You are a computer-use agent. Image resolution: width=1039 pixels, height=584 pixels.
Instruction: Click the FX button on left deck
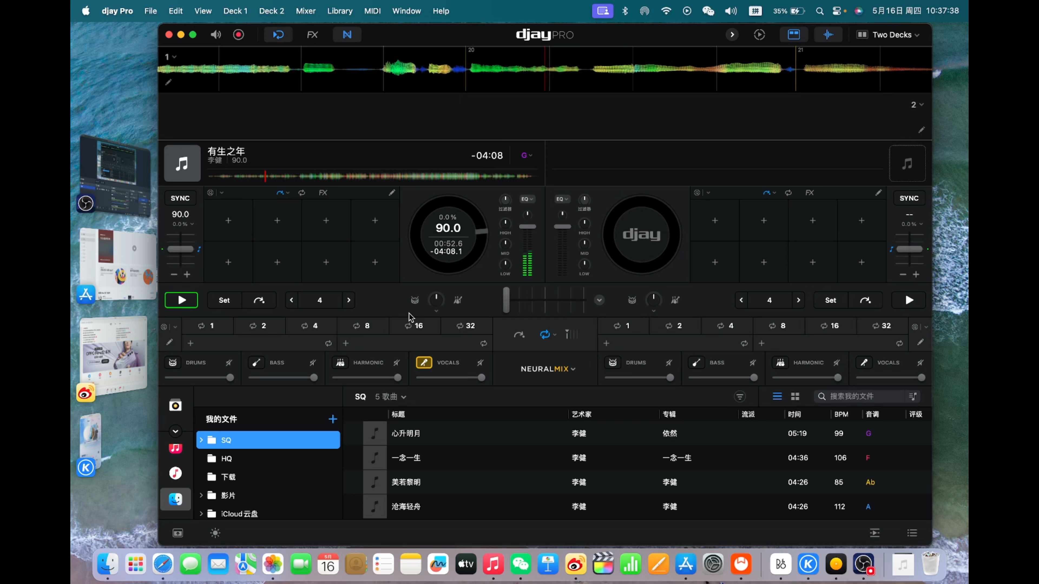(x=323, y=193)
